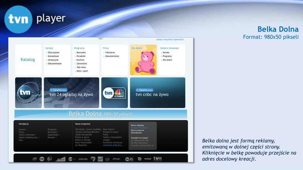The image size is (303, 170).
Task: Select Zdrowotne under Programy
Action: click(x=82, y=64)
